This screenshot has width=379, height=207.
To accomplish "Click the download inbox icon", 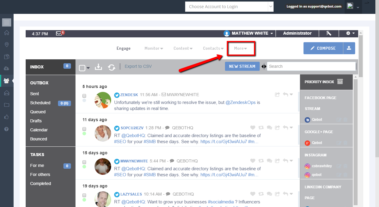I will (98, 67).
